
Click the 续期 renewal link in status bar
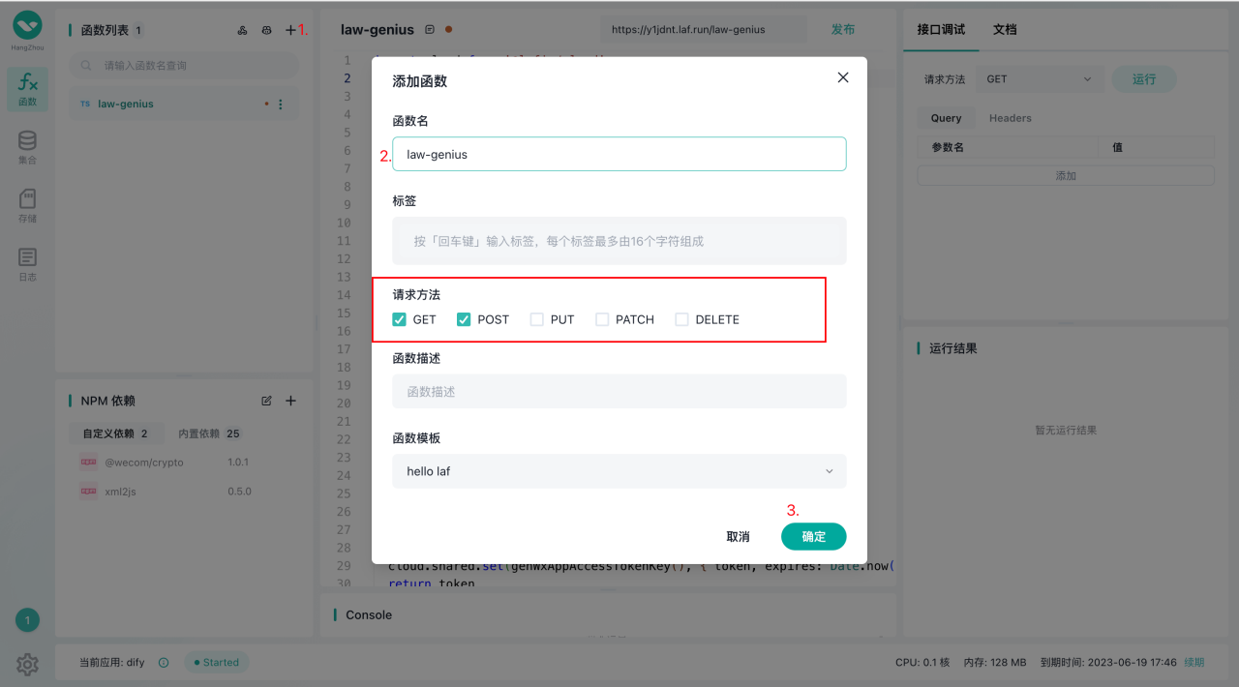(1194, 662)
